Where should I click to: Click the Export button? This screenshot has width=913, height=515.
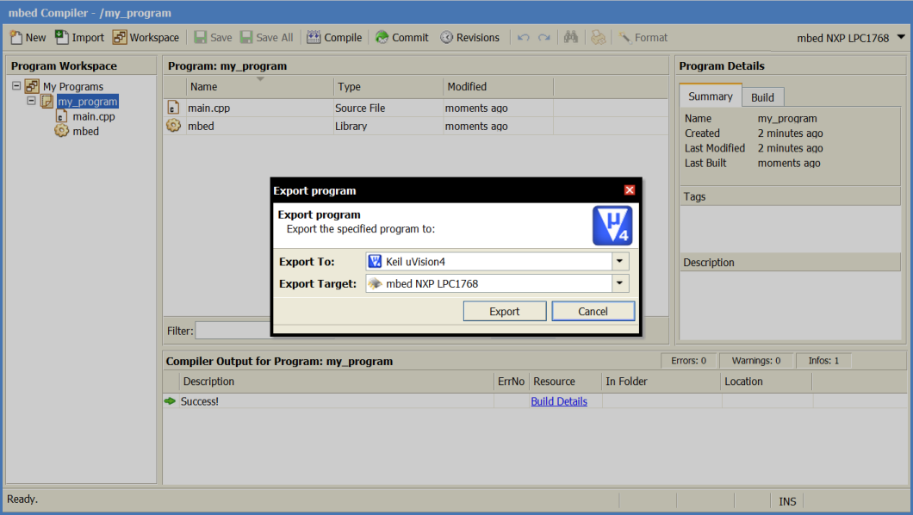pyautogui.click(x=504, y=311)
